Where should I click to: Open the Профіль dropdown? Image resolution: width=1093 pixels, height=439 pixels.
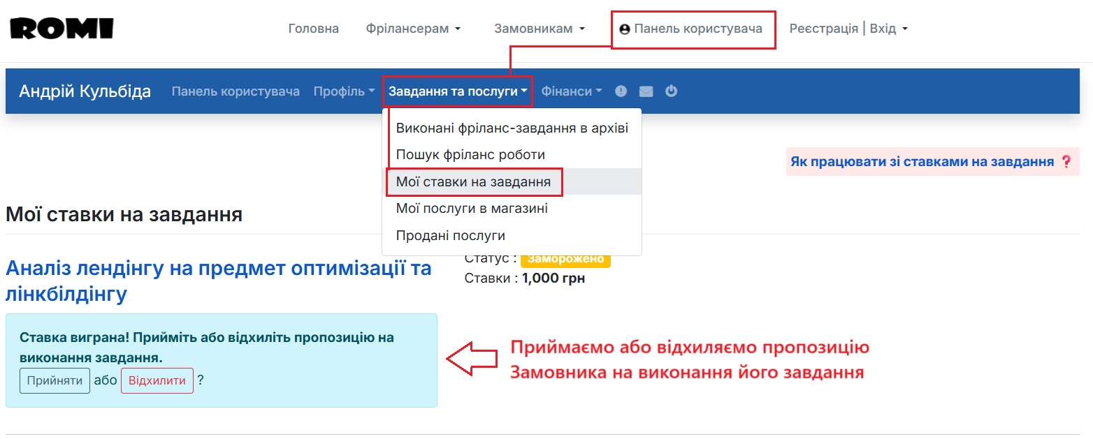(x=343, y=90)
